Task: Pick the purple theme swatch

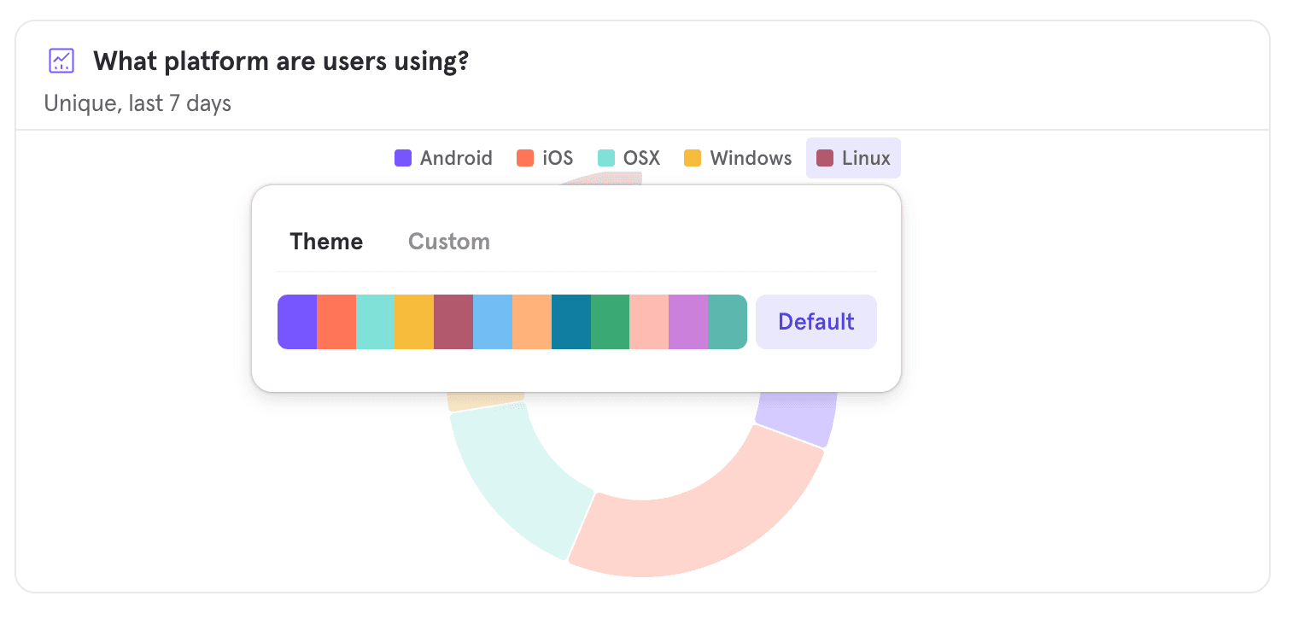Action: 297,322
